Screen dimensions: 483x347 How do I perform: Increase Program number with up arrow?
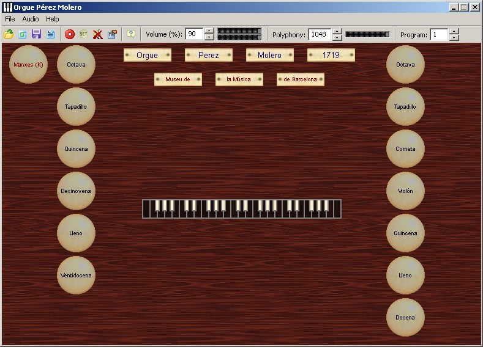click(x=454, y=31)
